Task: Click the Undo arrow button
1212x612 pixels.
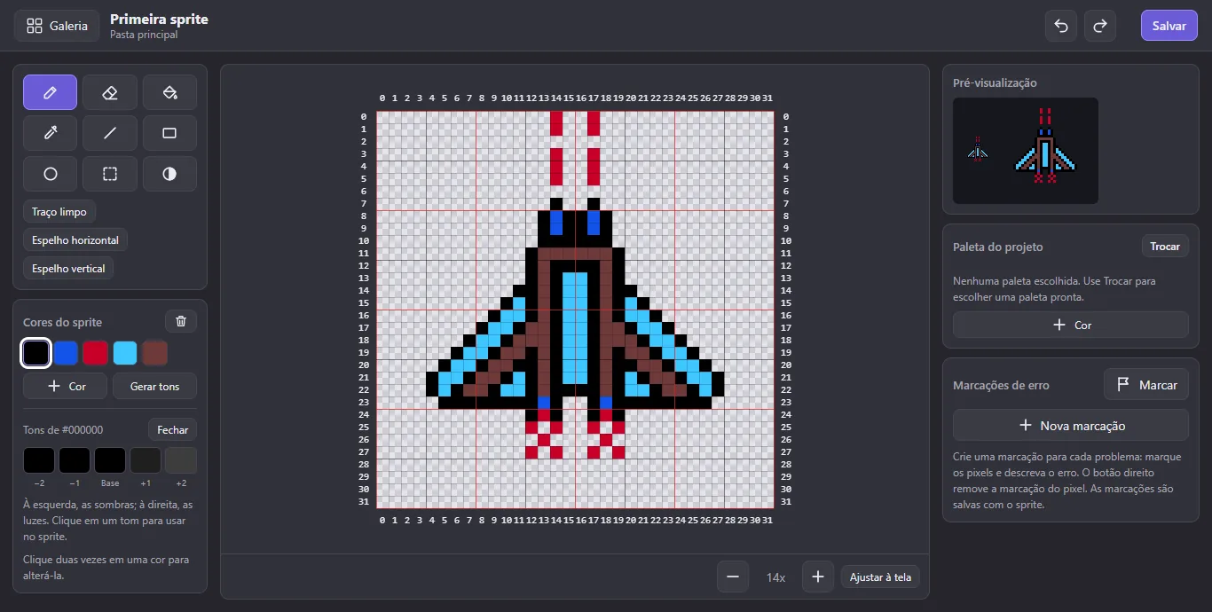Action: (x=1061, y=26)
